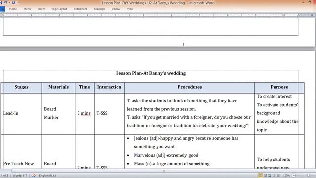316x178 pixels.
Task: Select Print Layout view in status bar
Action: (x=261, y=176)
